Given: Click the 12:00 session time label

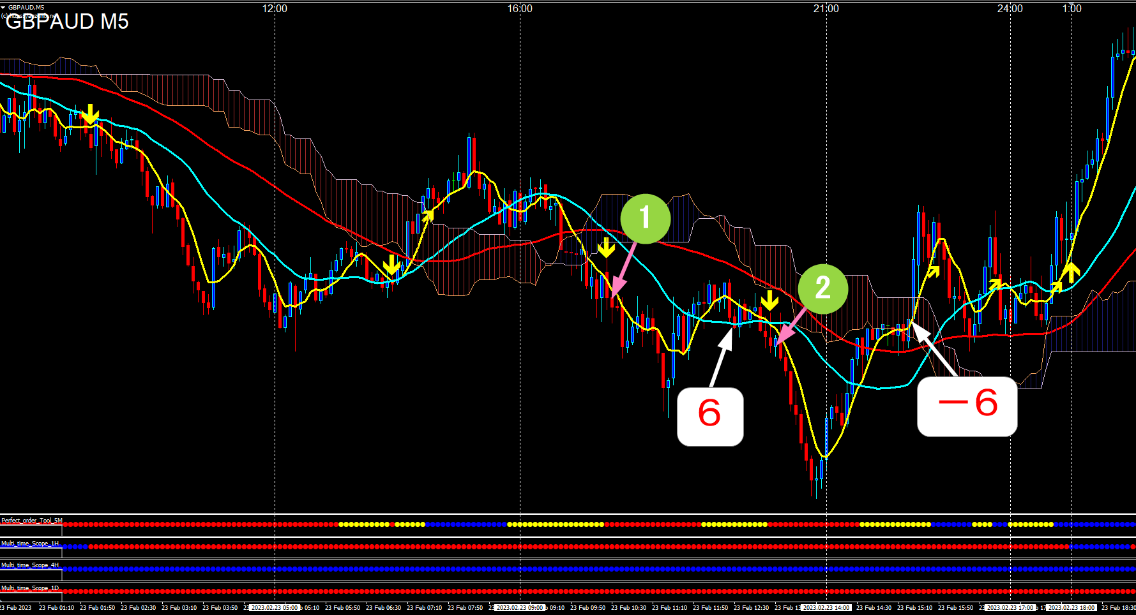Looking at the screenshot, I should coord(275,9).
